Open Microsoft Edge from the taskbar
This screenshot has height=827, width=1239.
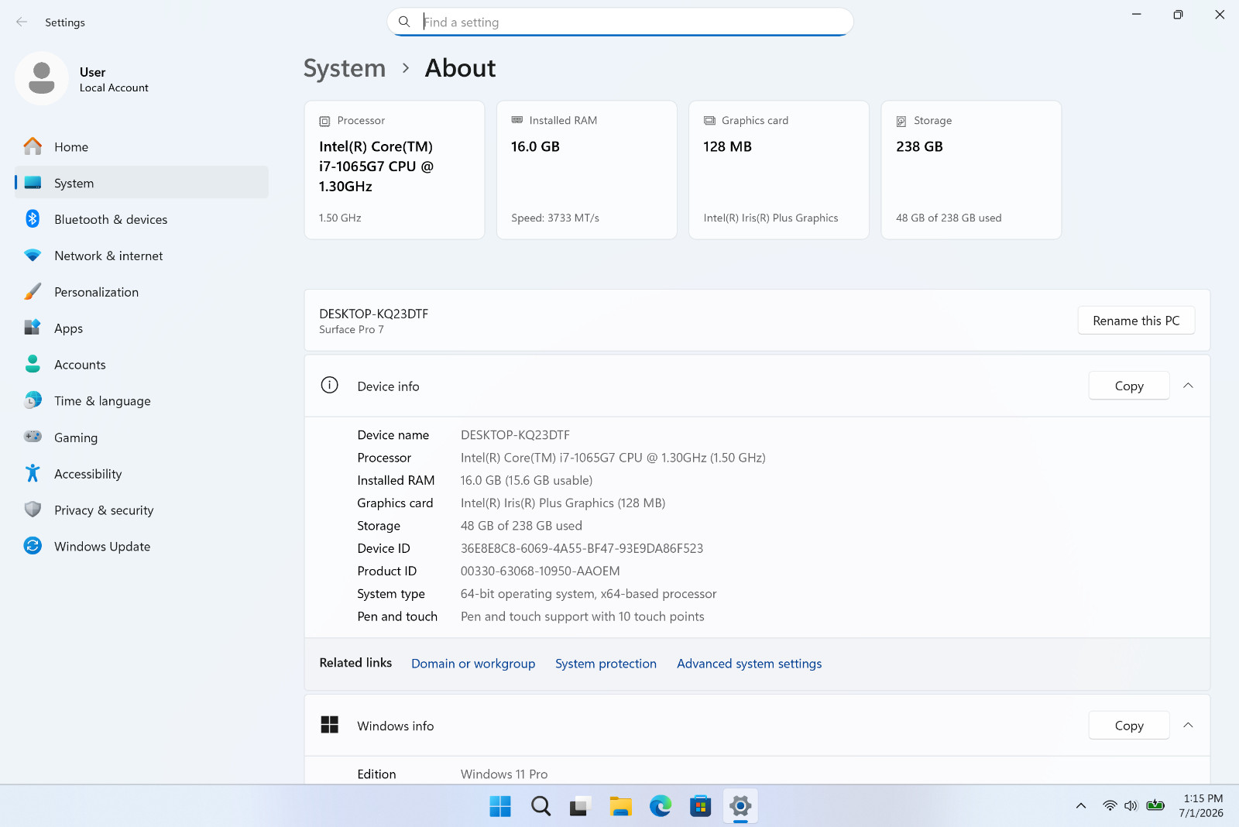[661, 807]
